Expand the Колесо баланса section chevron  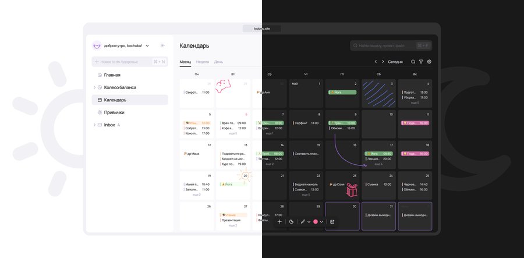[94, 87]
